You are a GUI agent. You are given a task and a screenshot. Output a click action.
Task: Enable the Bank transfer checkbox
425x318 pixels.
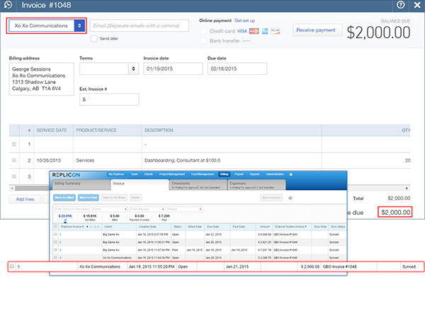(x=203, y=41)
